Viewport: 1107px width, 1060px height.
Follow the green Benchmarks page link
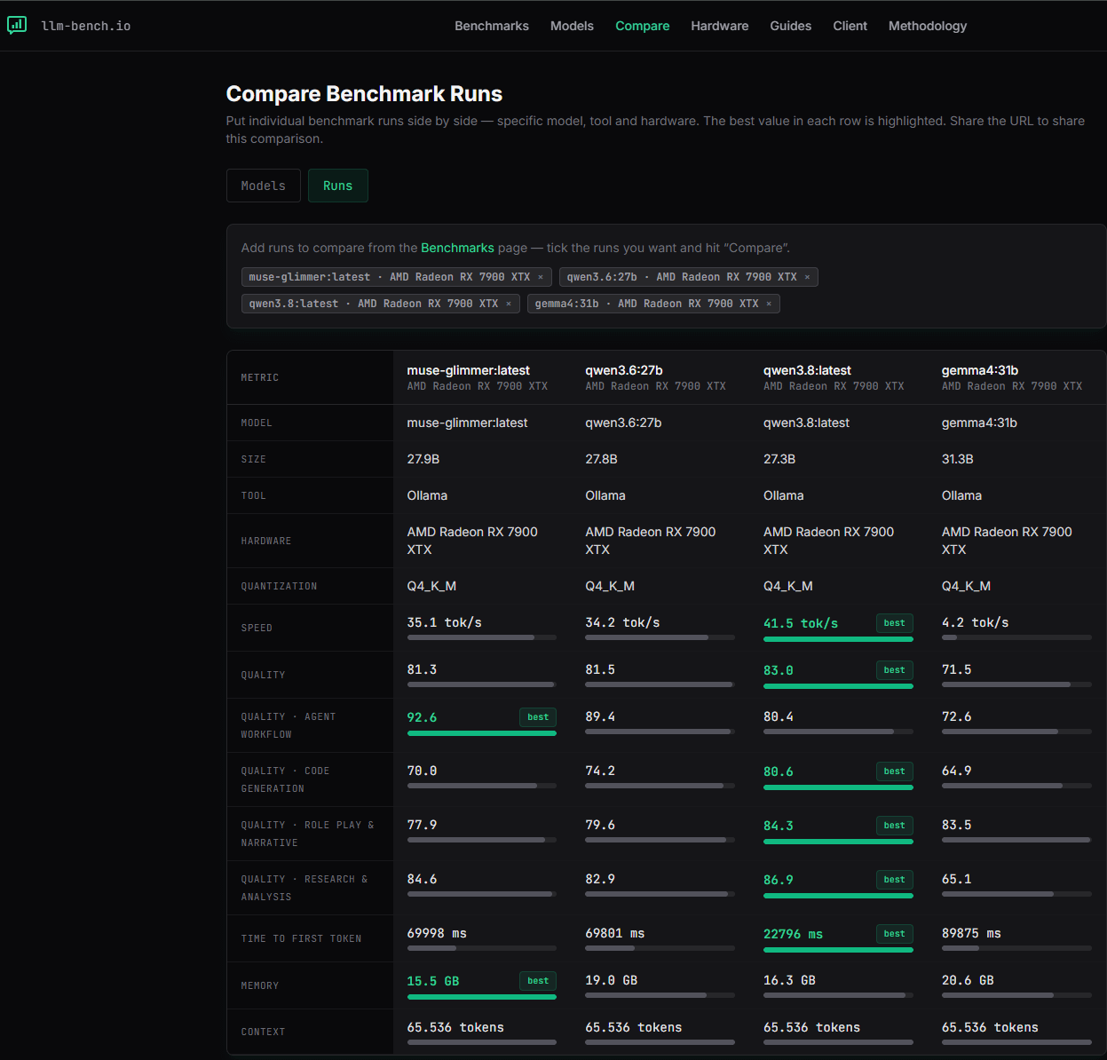[x=457, y=248]
